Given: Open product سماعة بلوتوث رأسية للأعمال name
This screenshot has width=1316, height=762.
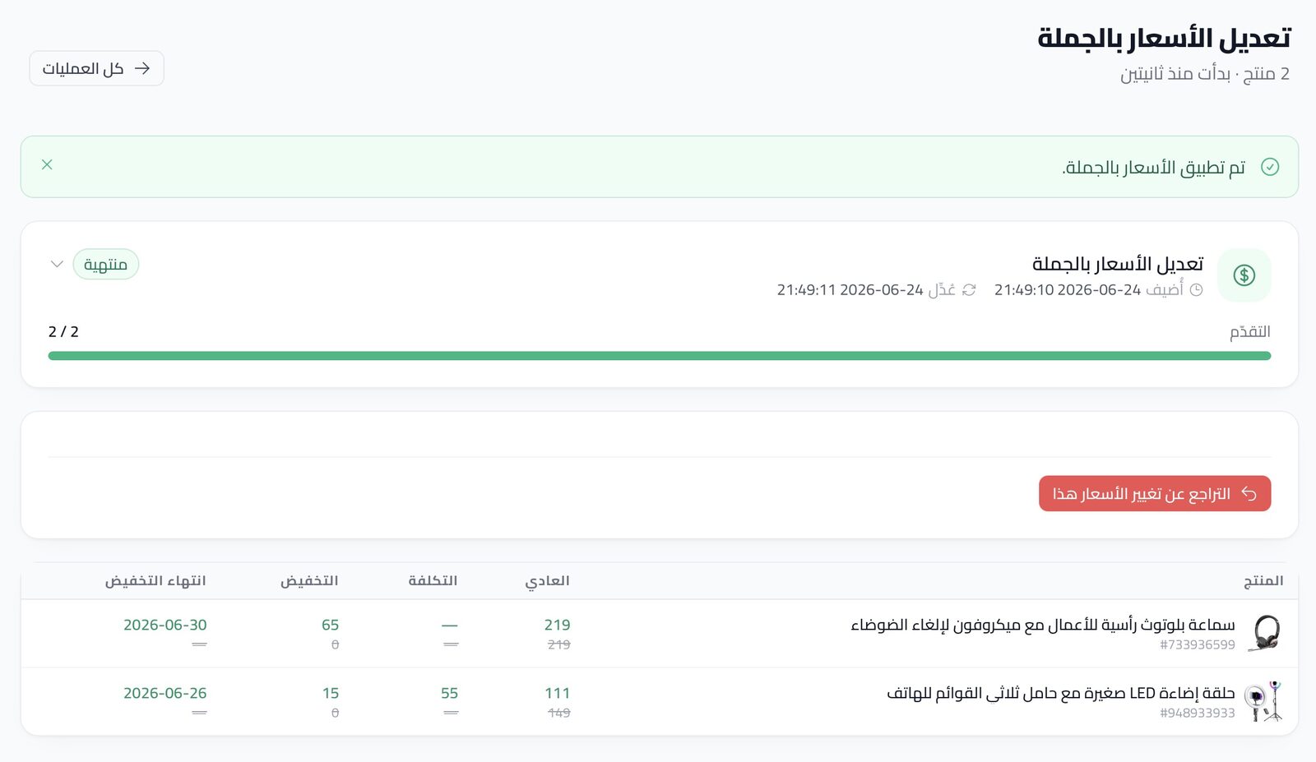Looking at the screenshot, I should pos(1043,625).
